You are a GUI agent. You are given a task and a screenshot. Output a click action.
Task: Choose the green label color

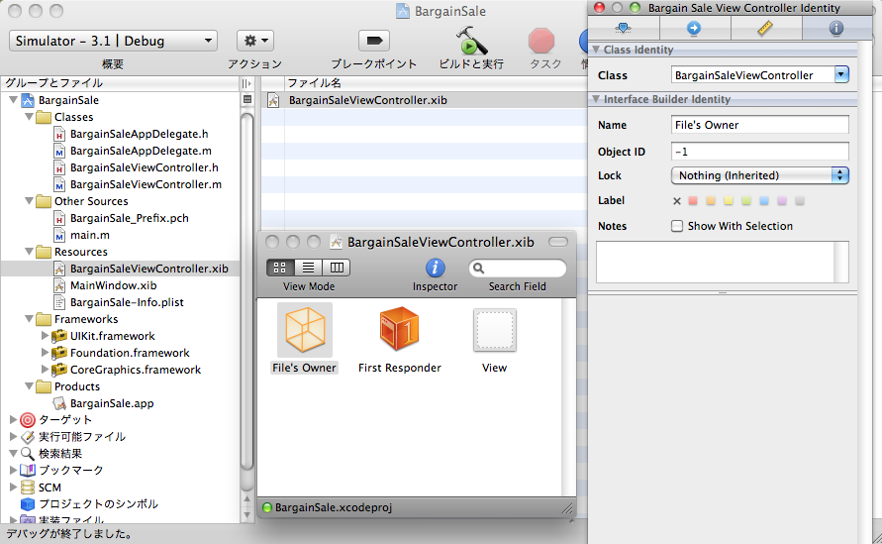tap(746, 200)
